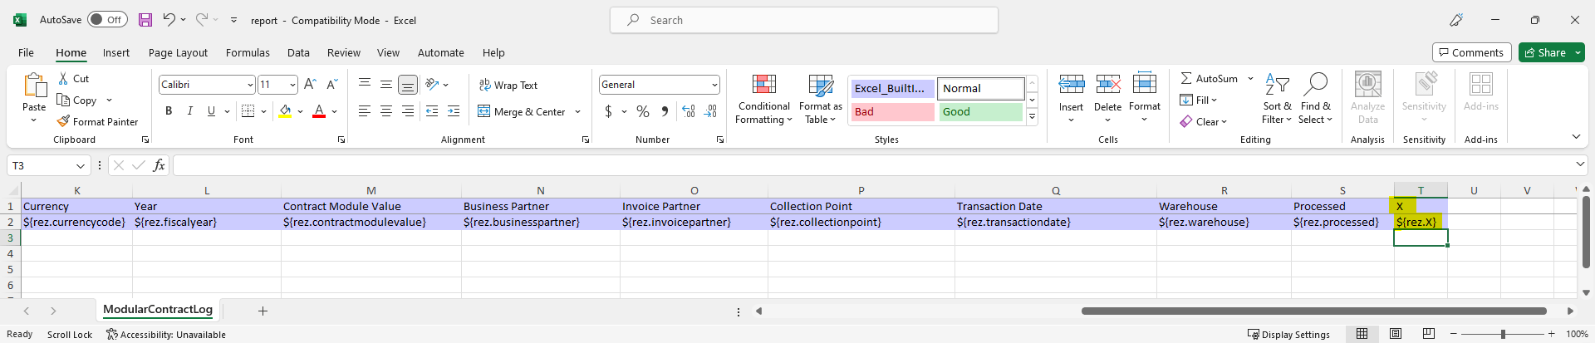Screen dimensions: 1595x343
Task: Expand the cell styles gallery
Action: [1033, 117]
